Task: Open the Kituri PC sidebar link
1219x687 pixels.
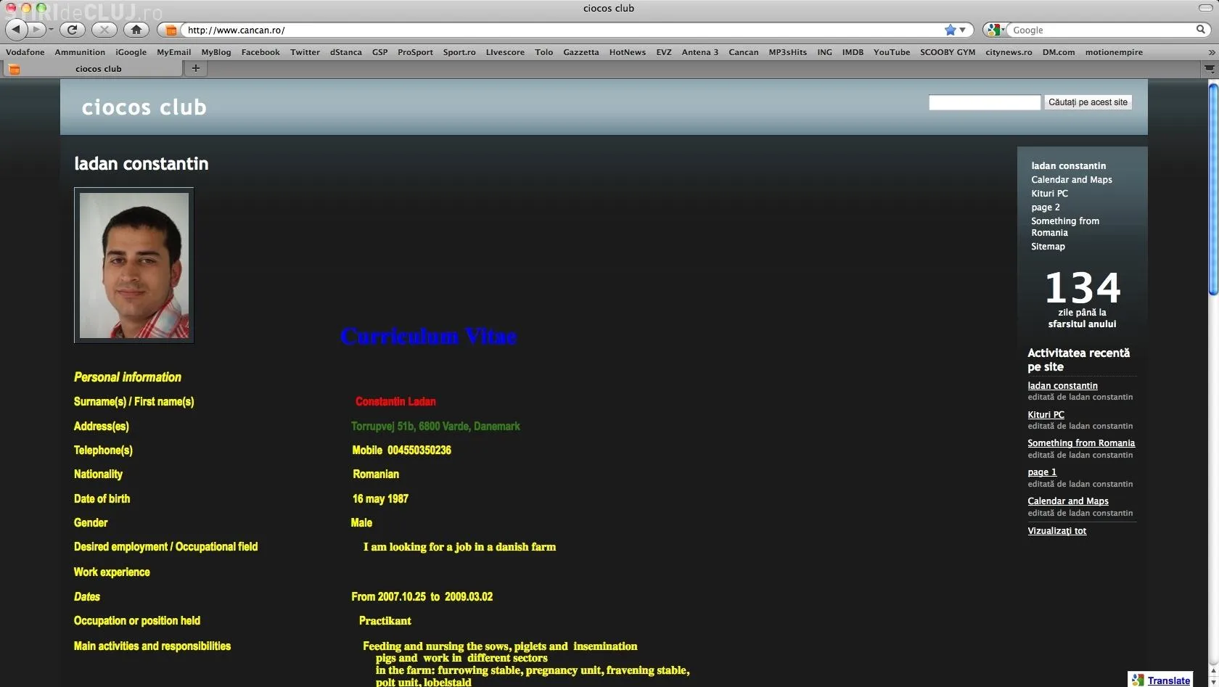Action: [x=1049, y=194]
